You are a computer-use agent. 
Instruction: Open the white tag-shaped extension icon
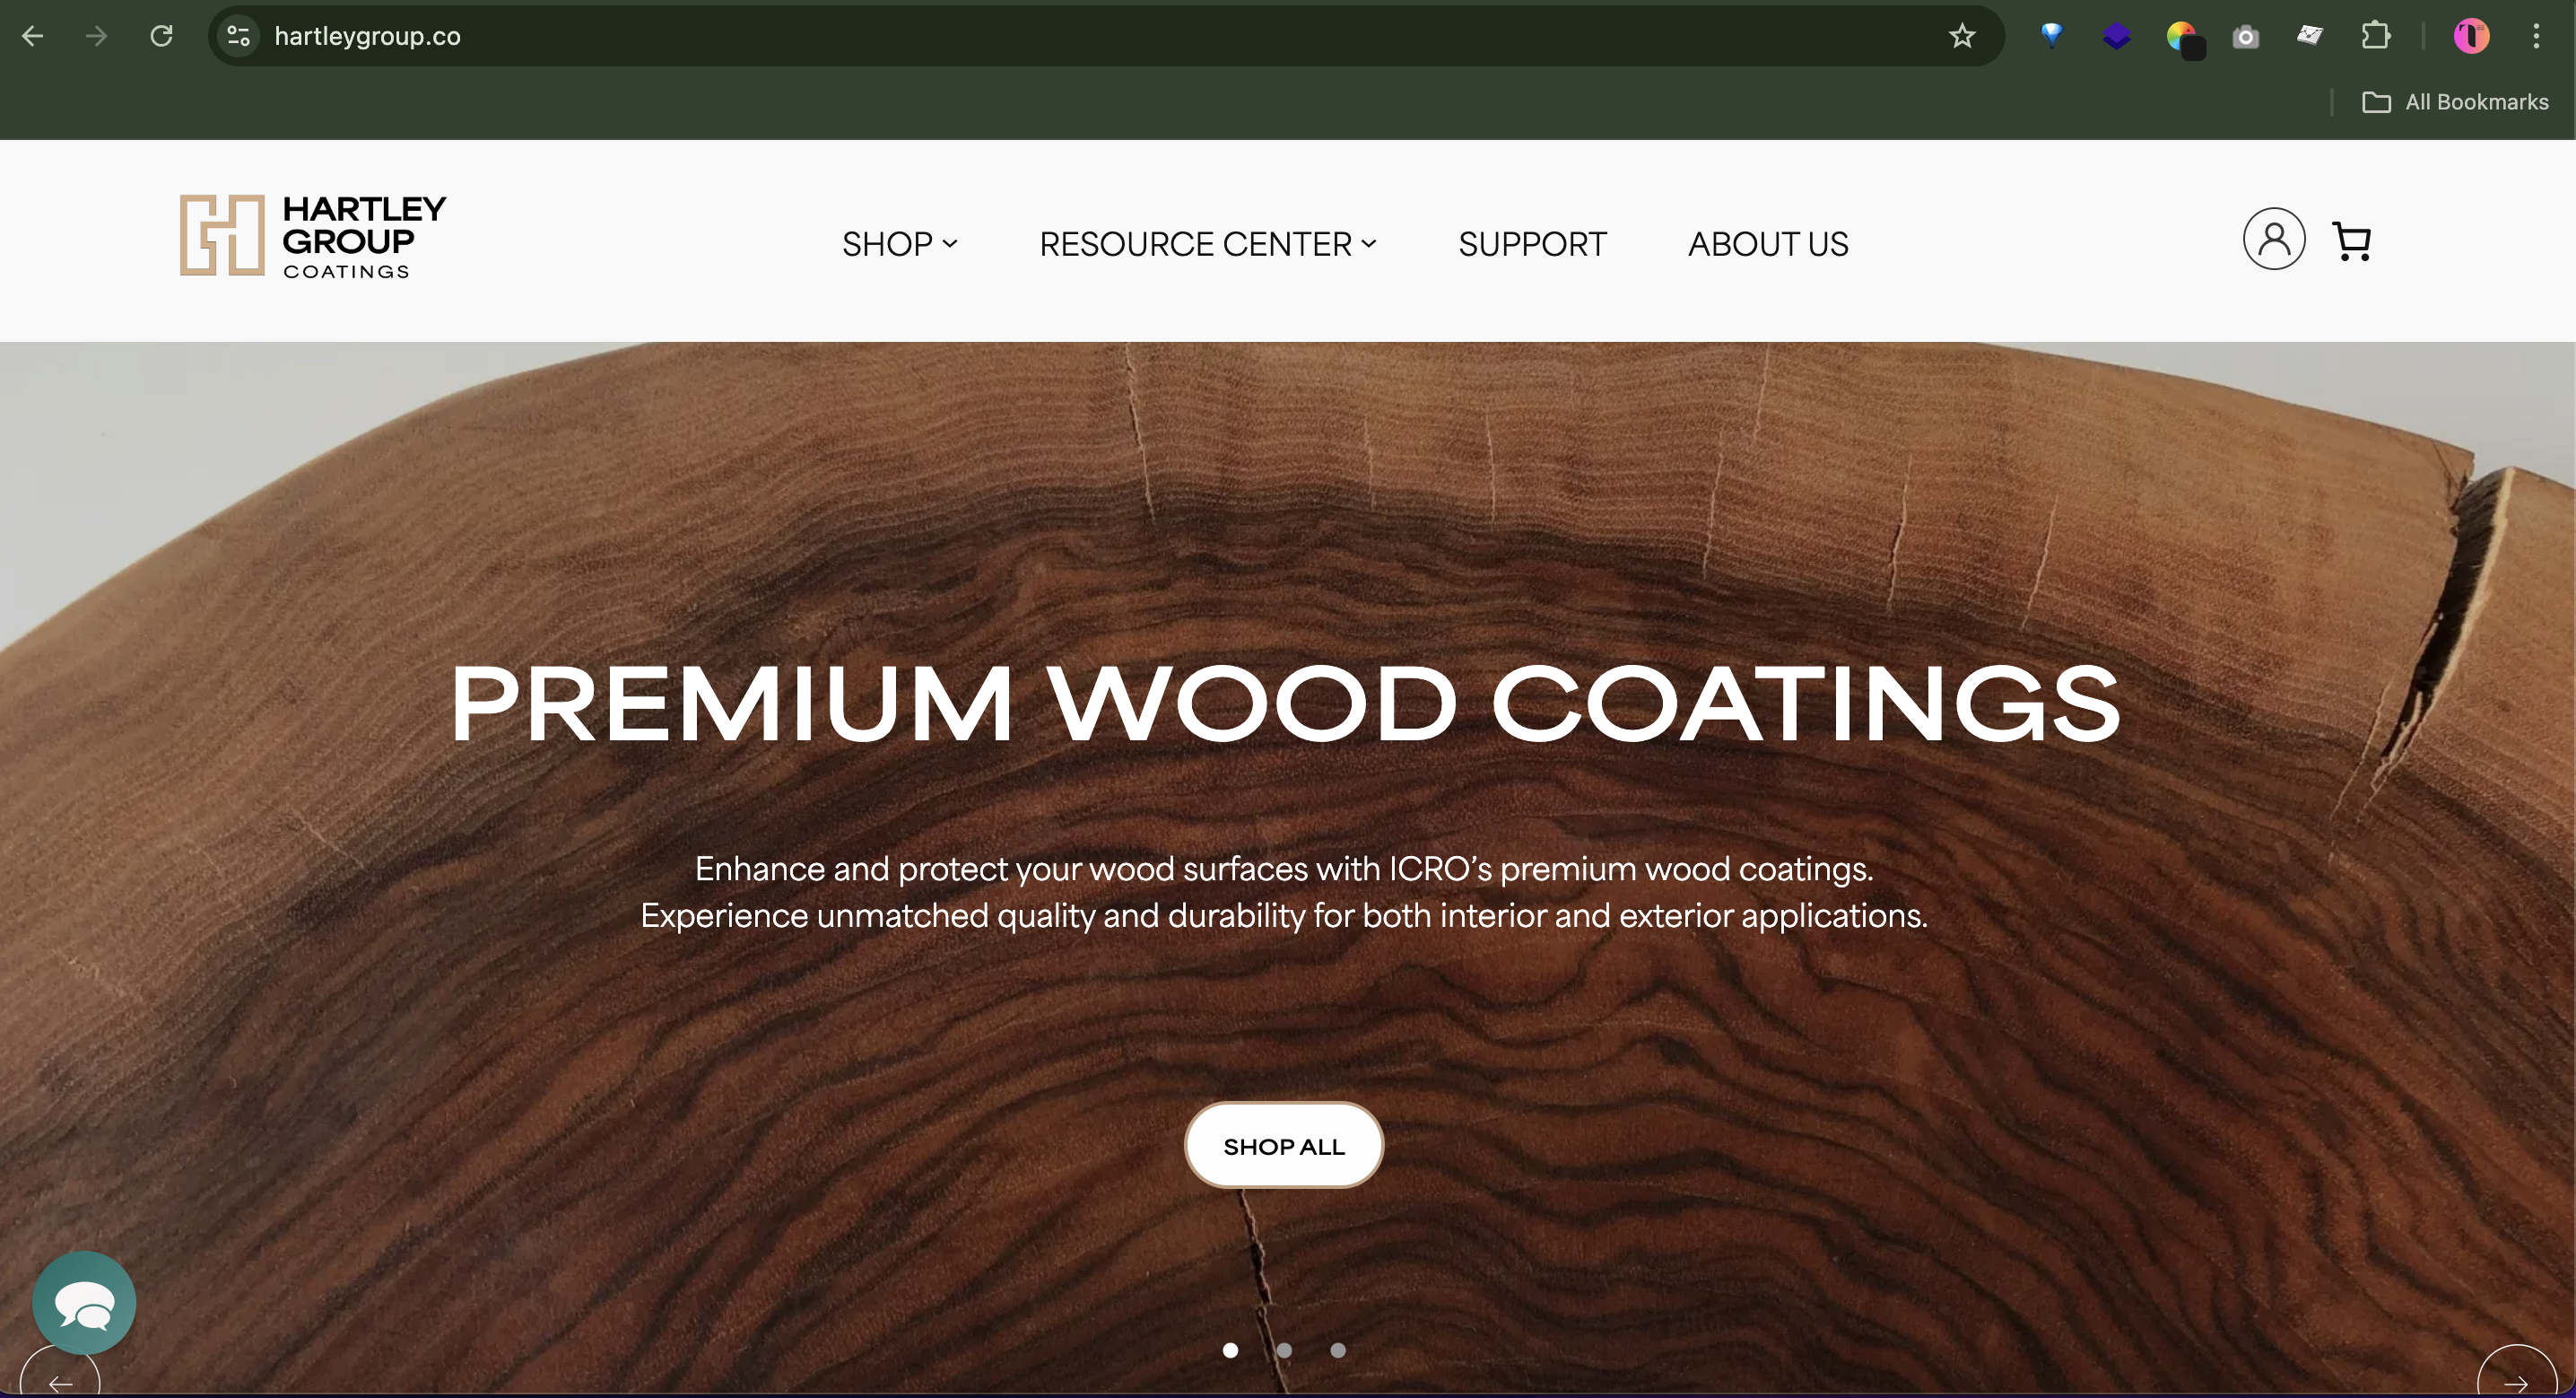point(2310,36)
